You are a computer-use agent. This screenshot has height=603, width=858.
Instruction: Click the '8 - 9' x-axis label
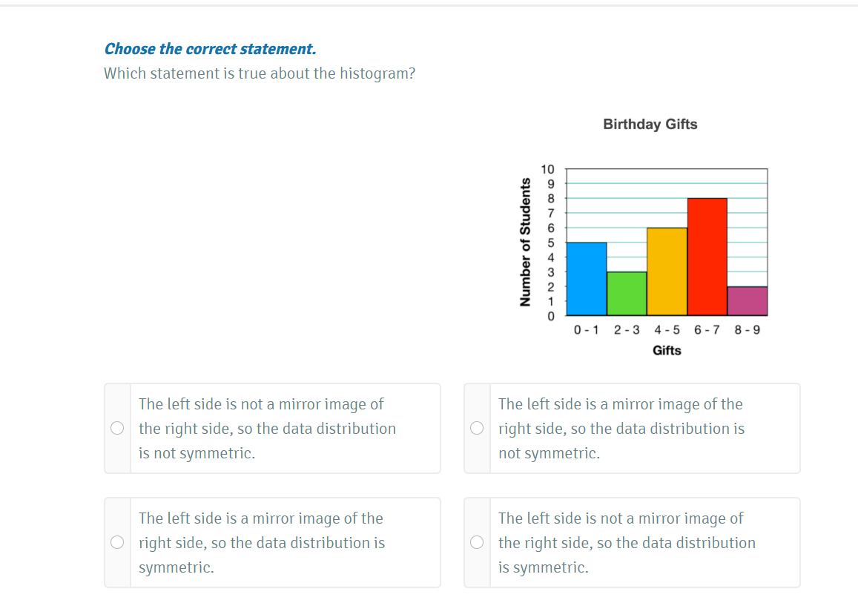748,330
